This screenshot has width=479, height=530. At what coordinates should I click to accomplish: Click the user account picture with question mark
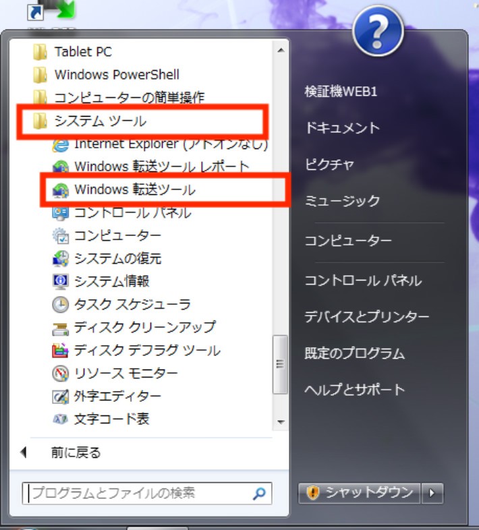378,31
